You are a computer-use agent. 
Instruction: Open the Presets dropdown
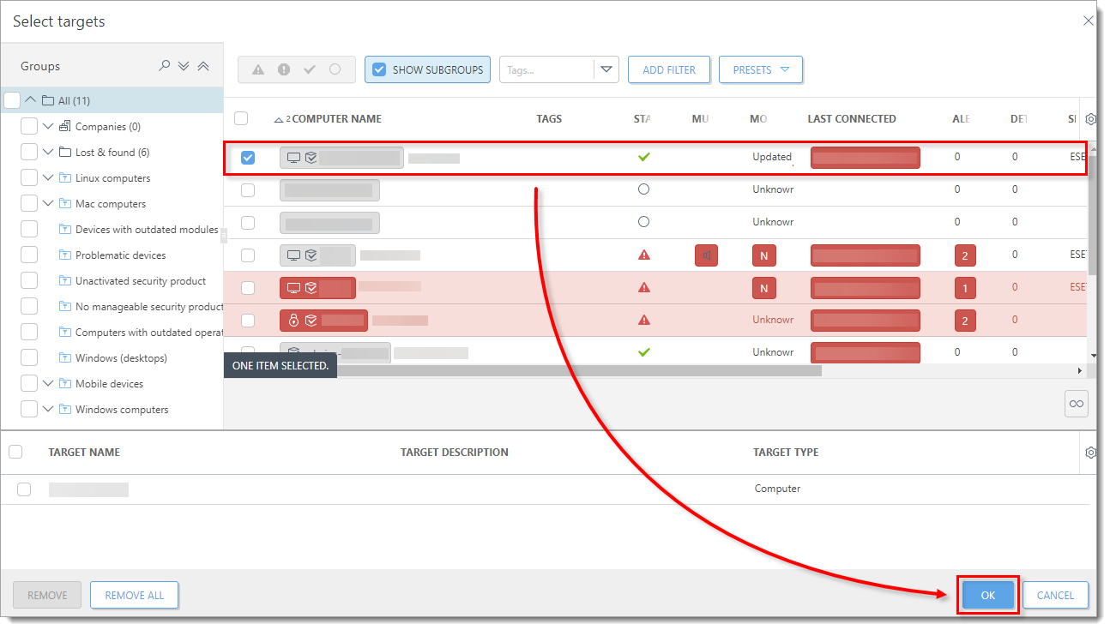point(760,70)
